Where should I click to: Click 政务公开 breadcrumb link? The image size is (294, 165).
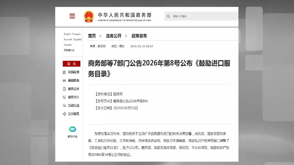pos(114,36)
